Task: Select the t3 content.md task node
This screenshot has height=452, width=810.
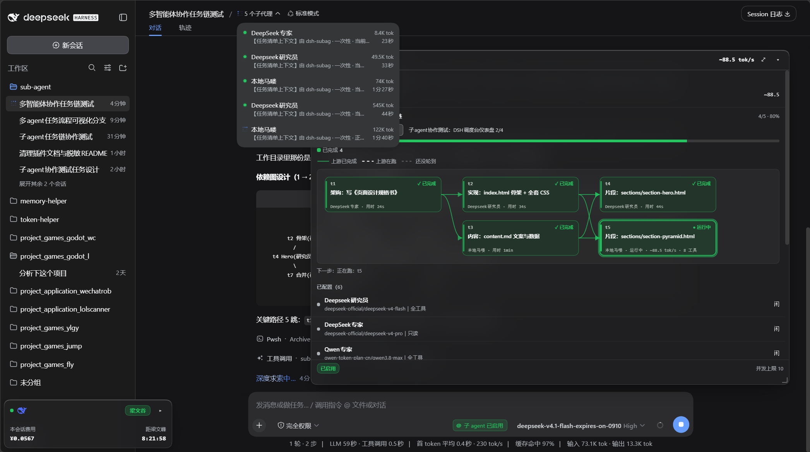Action: [521, 238]
